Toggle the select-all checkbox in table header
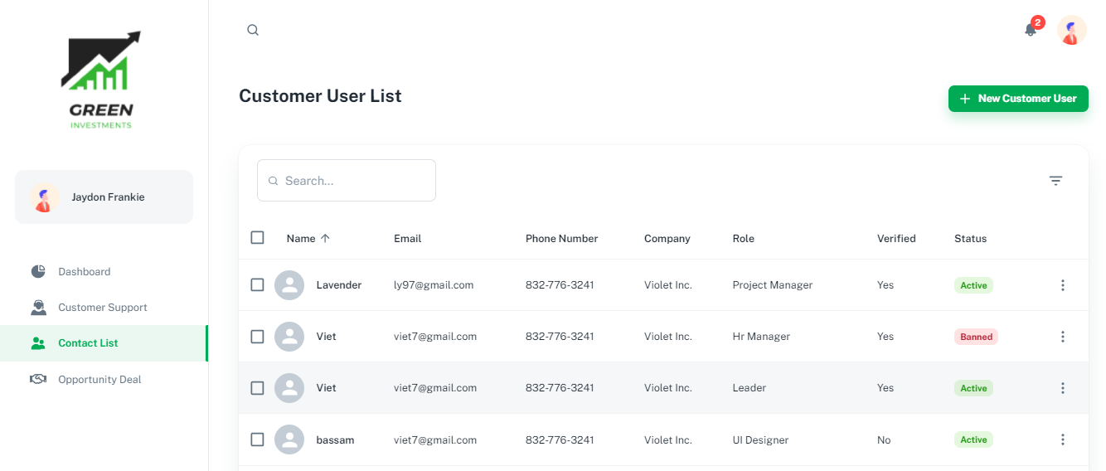 pos(257,238)
